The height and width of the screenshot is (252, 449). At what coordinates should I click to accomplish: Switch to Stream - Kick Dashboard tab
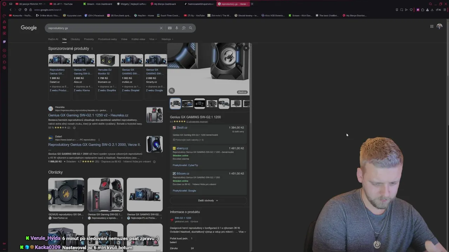coord(99,4)
